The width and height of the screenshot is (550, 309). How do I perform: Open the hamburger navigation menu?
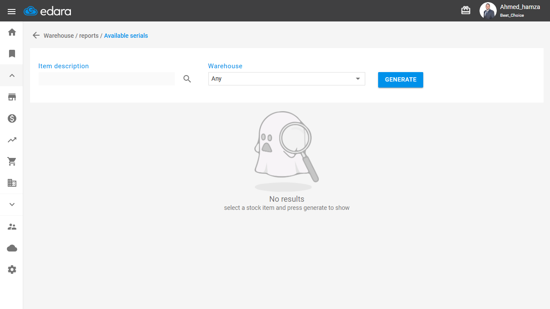click(12, 12)
